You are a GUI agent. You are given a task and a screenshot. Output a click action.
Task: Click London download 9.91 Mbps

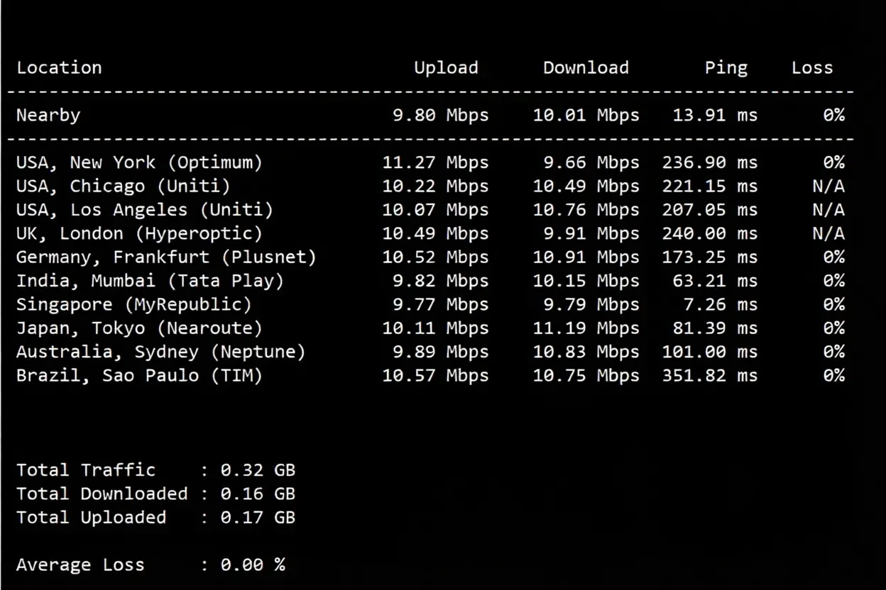(x=591, y=234)
